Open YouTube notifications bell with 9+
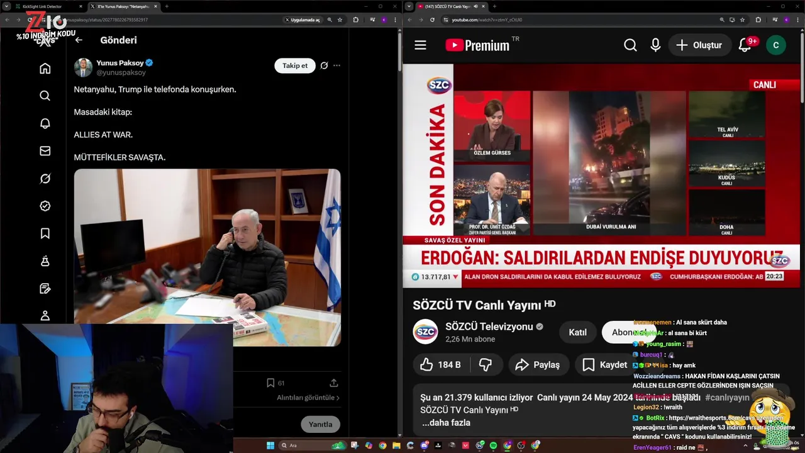Image resolution: width=805 pixels, height=453 pixels. tap(745, 45)
